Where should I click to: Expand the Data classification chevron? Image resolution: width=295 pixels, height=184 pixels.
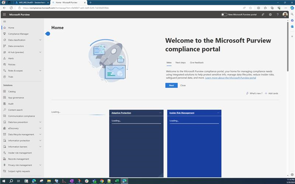click(x=40, y=40)
